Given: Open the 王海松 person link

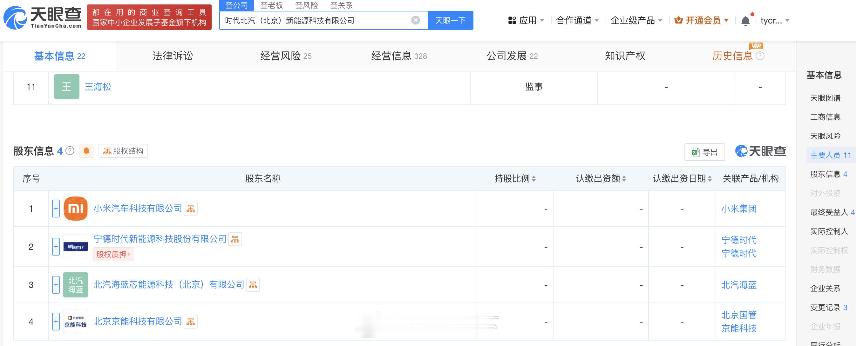Looking at the screenshot, I should (x=98, y=87).
